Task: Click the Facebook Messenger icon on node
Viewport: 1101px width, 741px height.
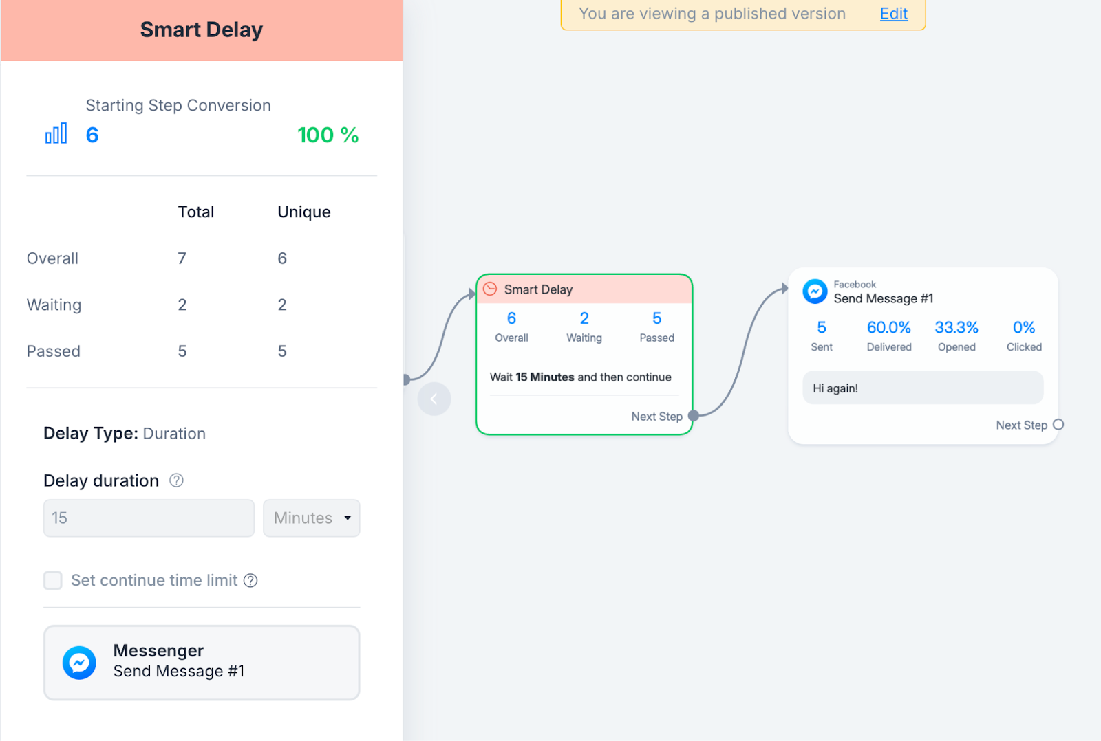Action: tap(815, 291)
